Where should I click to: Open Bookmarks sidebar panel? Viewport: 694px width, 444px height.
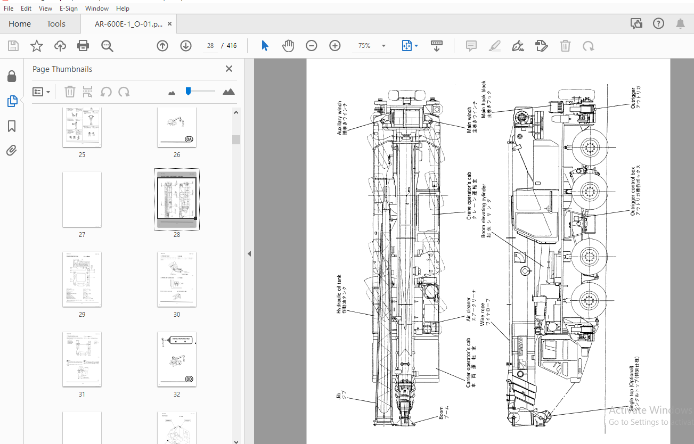click(x=12, y=126)
